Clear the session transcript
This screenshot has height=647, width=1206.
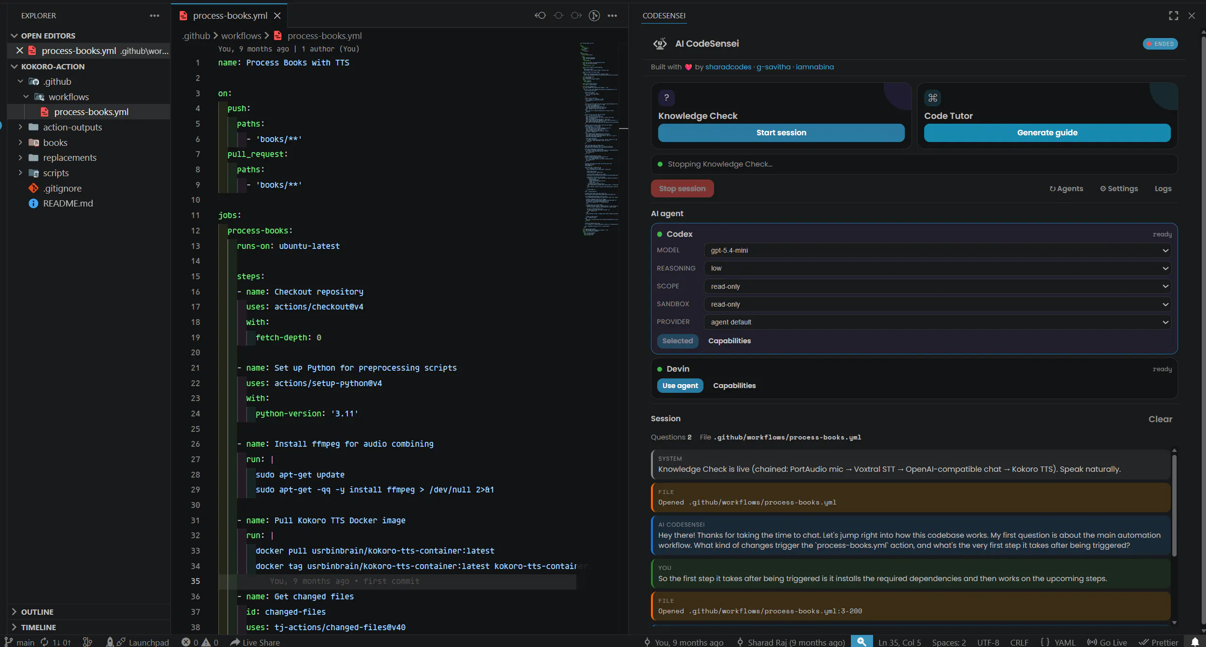[1160, 419]
